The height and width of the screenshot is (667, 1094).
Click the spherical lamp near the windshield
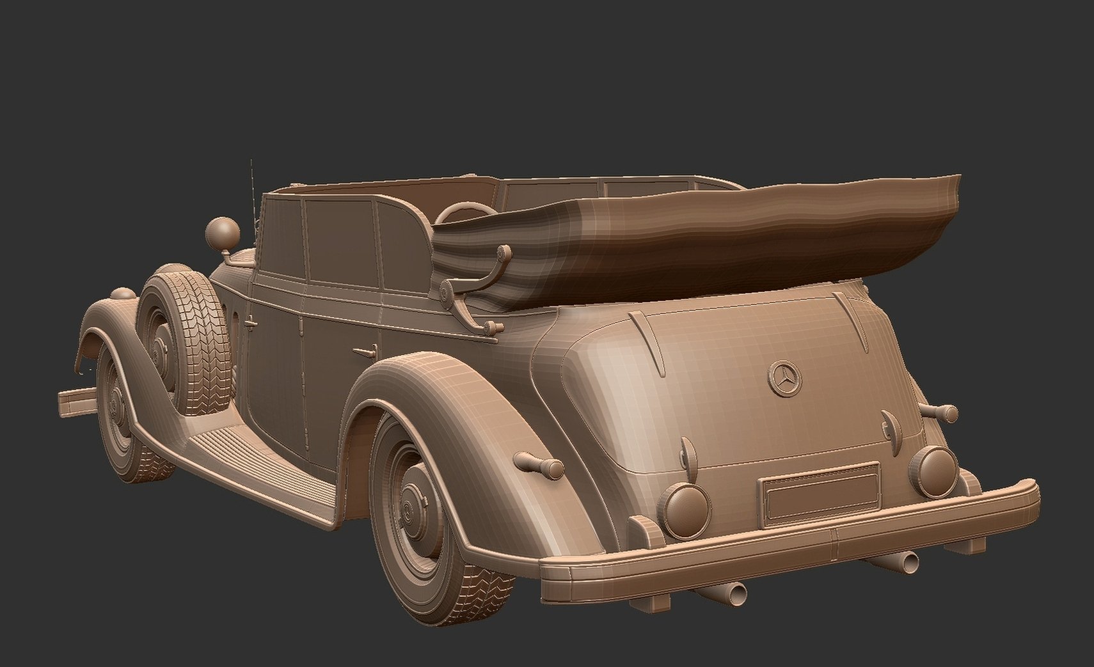pyautogui.click(x=223, y=233)
